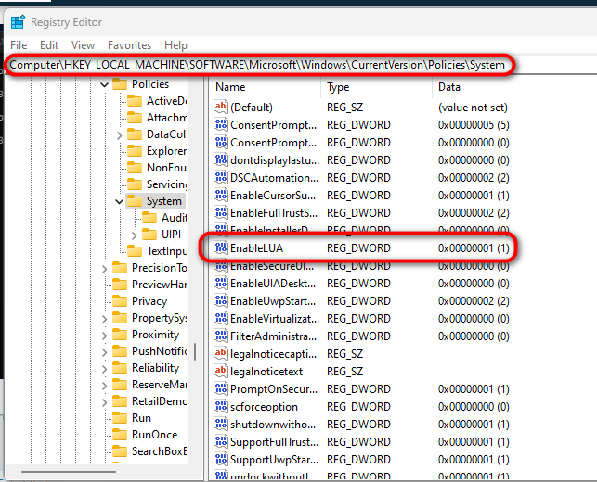Screen dimensions: 597x482
Task: Expand the Proximity folder node
Action: (104, 336)
